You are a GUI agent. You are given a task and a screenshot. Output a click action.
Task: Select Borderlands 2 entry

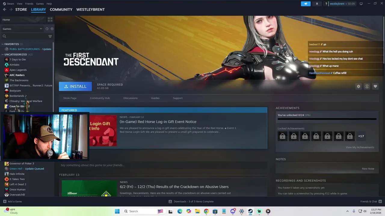pos(18,96)
